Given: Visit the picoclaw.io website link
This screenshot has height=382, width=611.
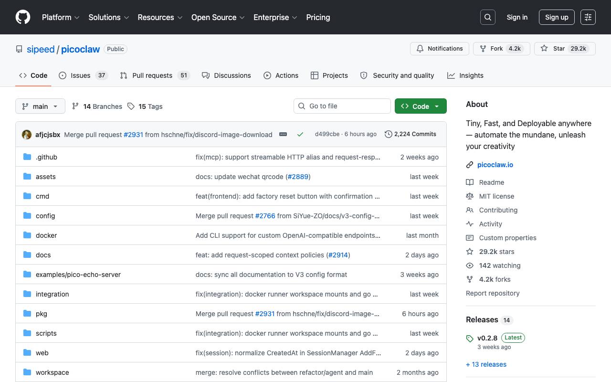Looking at the screenshot, I should [495, 165].
